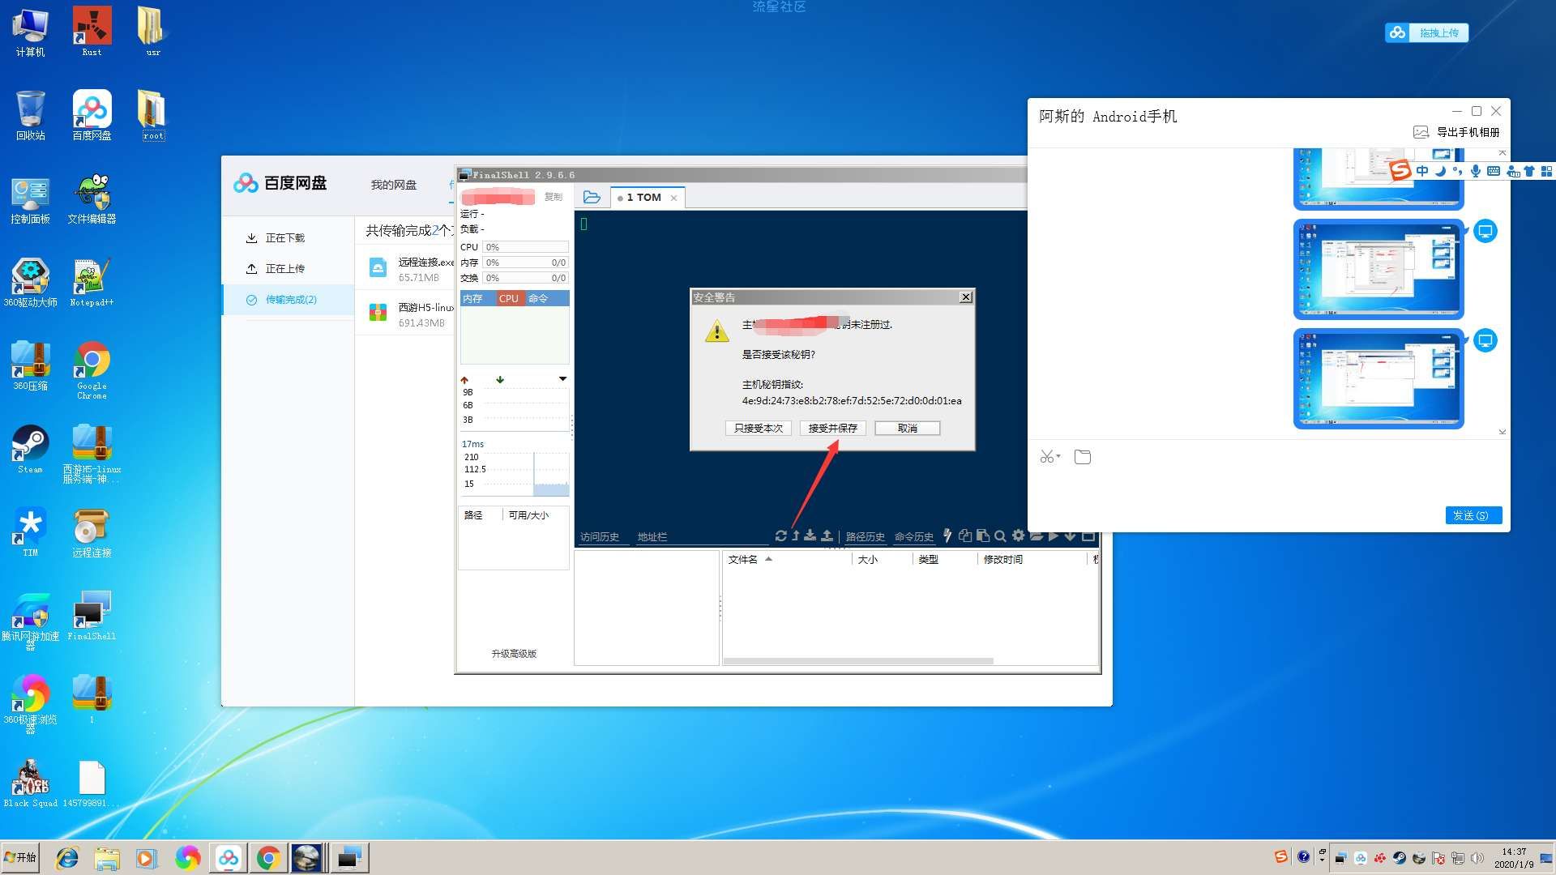The height and width of the screenshot is (875, 1556).
Task: Click the 开始 Start button
Action: (x=20, y=857)
